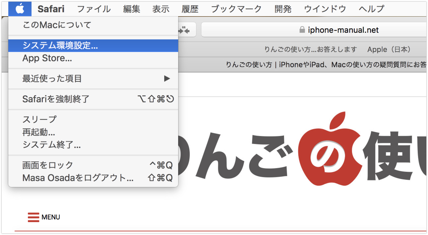Click the lock icon in address bar
This screenshot has height=235, width=428.
(302, 30)
